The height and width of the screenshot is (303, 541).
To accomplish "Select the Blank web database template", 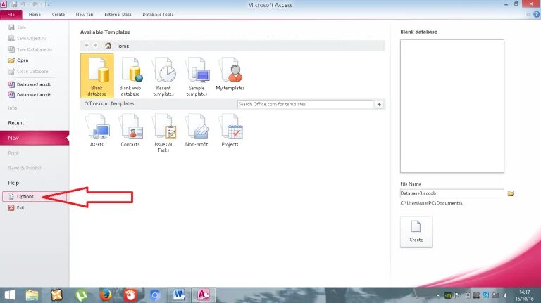I will coord(130,77).
